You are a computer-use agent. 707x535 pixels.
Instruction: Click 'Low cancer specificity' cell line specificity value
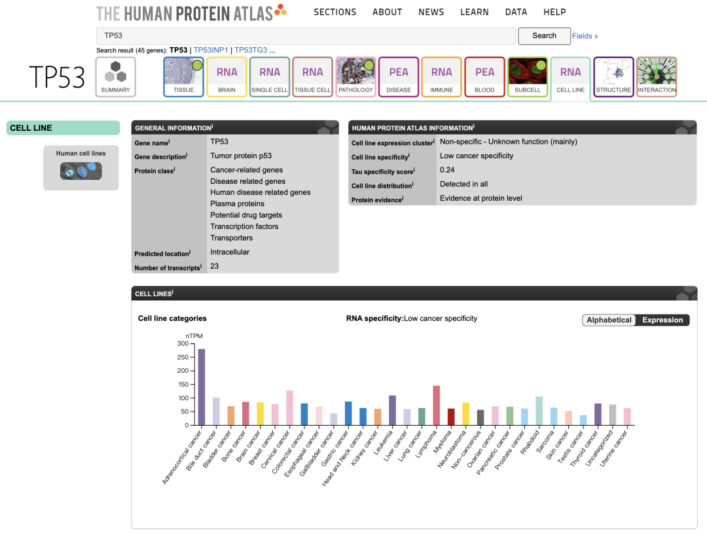(x=477, y=156)
